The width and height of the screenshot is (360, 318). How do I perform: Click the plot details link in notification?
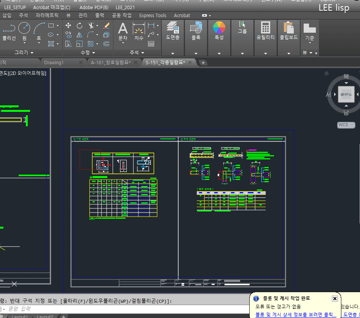296,314
